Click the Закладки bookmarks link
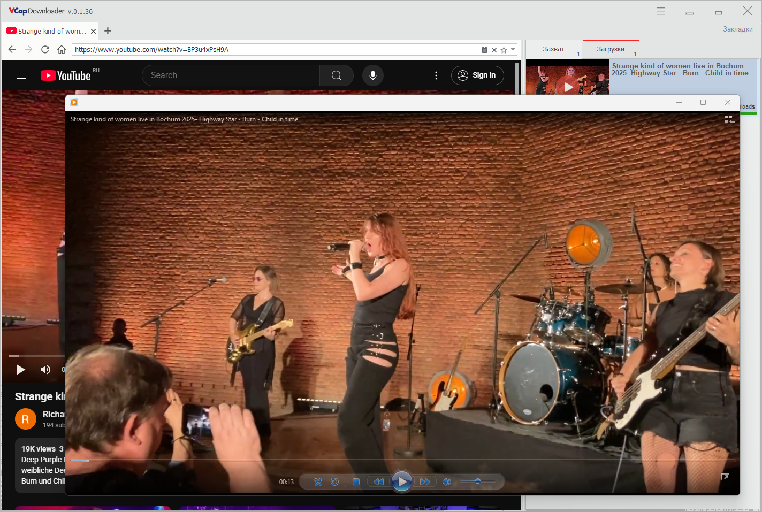 coord(737,29)
